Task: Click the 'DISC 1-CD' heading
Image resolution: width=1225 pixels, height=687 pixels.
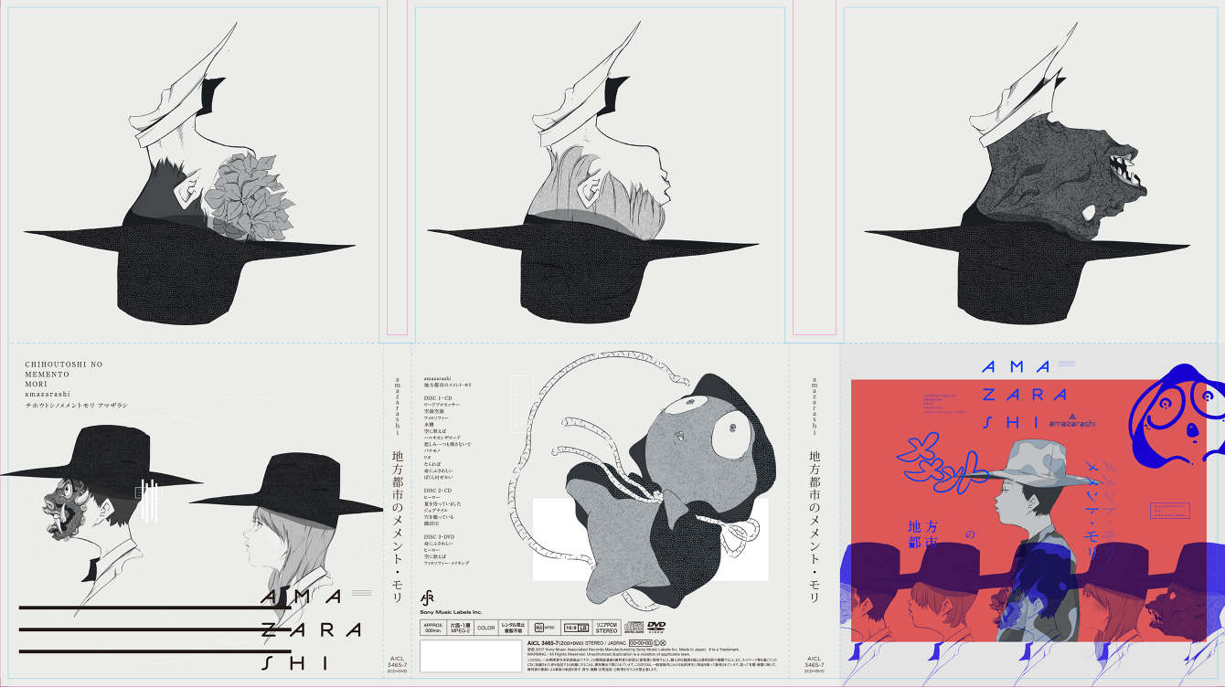Action: [x=438, y=397]
